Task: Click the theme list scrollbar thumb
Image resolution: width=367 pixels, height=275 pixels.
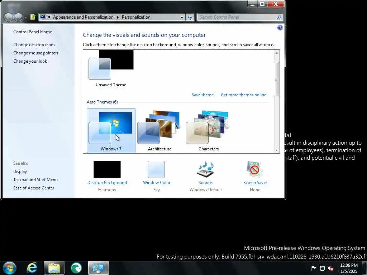Action: click(x=276, y=79)
